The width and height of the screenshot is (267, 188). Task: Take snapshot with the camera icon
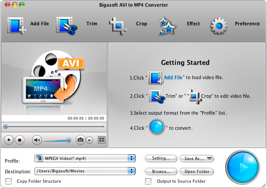click(80, 140)
